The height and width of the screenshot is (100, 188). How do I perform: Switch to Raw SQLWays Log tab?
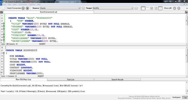coord(23,79)
